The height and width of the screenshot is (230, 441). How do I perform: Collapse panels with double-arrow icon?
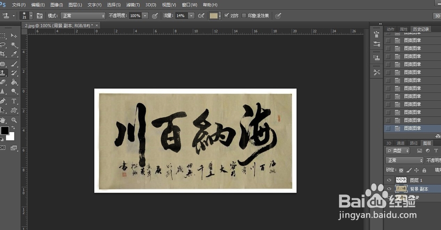click(x=380, y=24)
